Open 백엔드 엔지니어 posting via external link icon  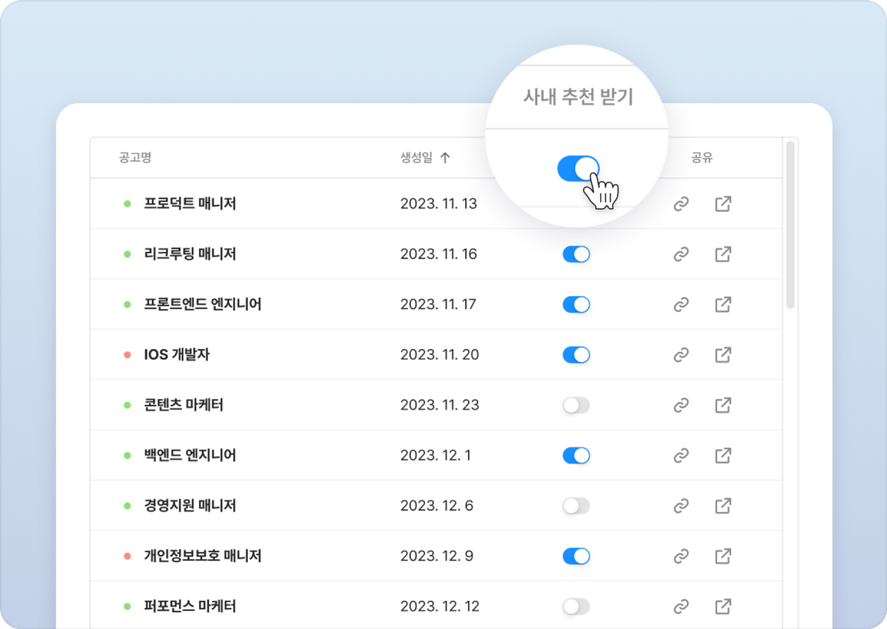(x=723, y=455)
